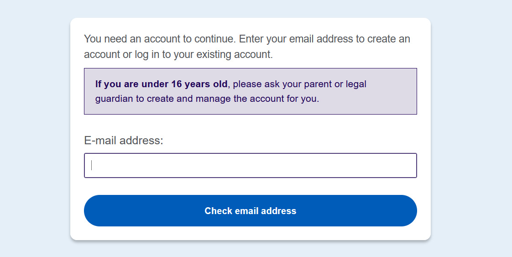Click the word "E-mail" in the field label

(100, 141)
